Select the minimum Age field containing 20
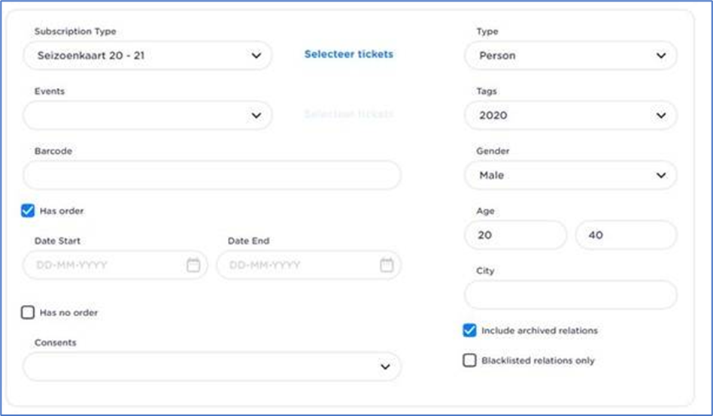The height and width of the screenshot is (416, 713). [516, 235]
